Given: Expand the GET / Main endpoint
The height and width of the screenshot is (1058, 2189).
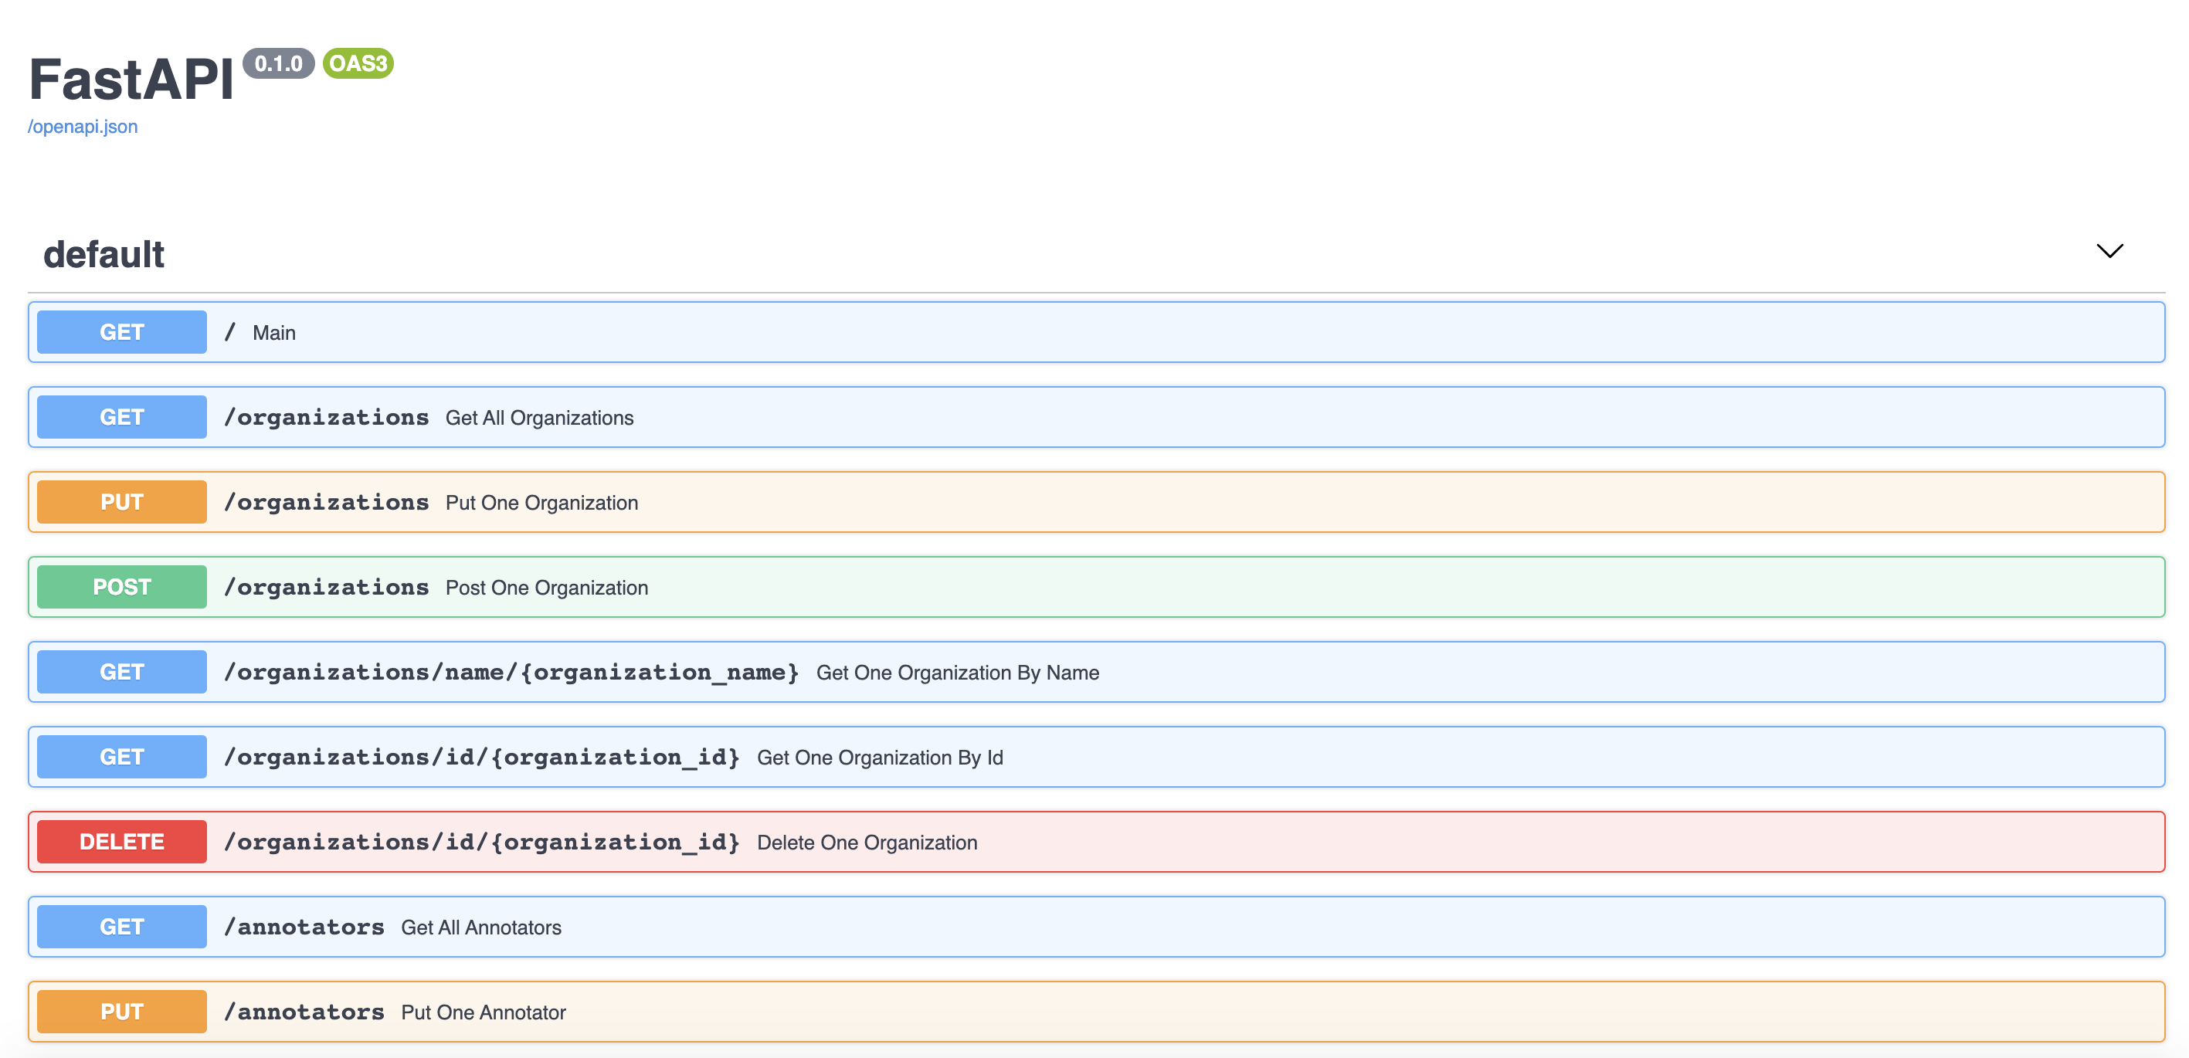Looking at the screenshot, I should click(x=1096, y=332).
